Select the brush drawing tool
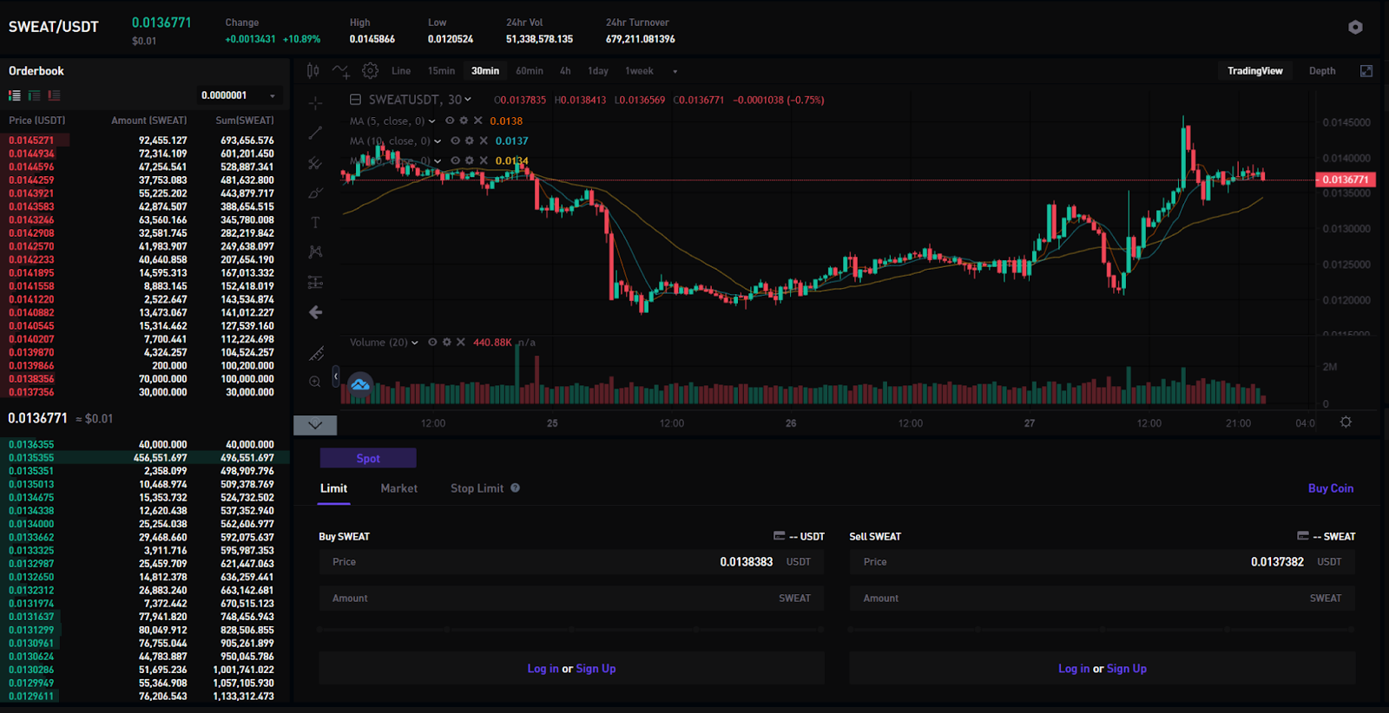 pyautogui.click(x=315, y=193)
